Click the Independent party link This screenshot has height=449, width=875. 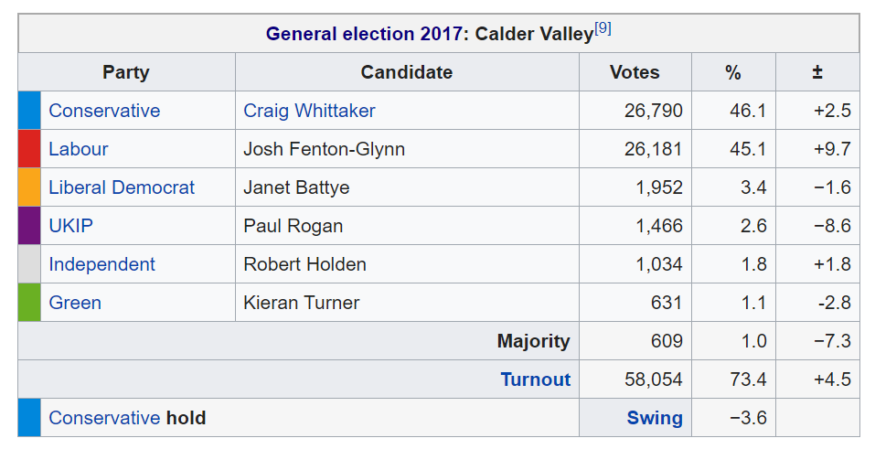101,264
